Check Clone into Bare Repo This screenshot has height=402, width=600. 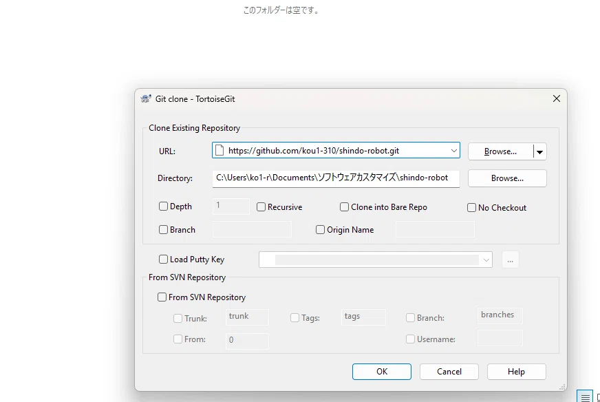(x=345, y=207)
